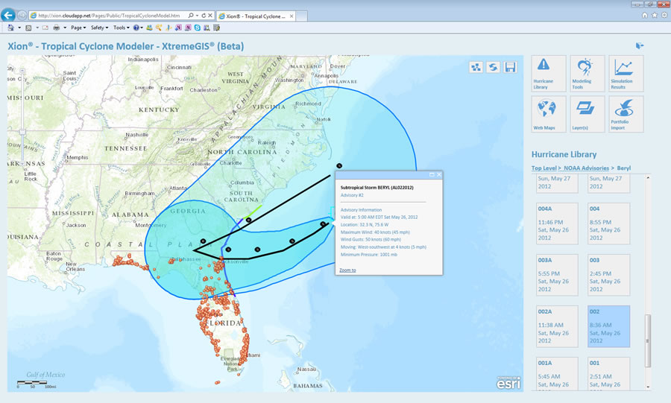671x403 pixels.
Task: Open IE favorites star icon
Action: pyautogui.click(x=655, y=15)
